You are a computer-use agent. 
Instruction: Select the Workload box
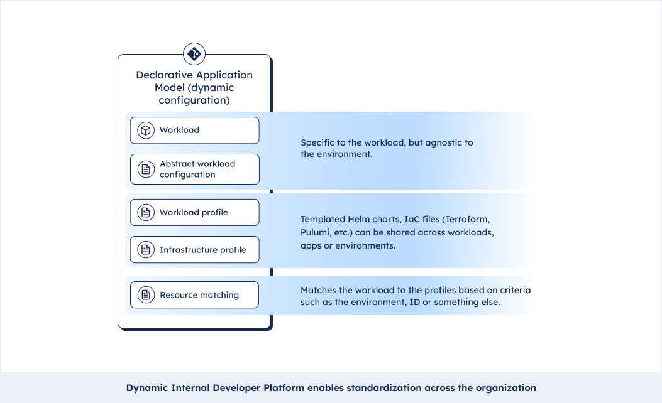point(195,131)
